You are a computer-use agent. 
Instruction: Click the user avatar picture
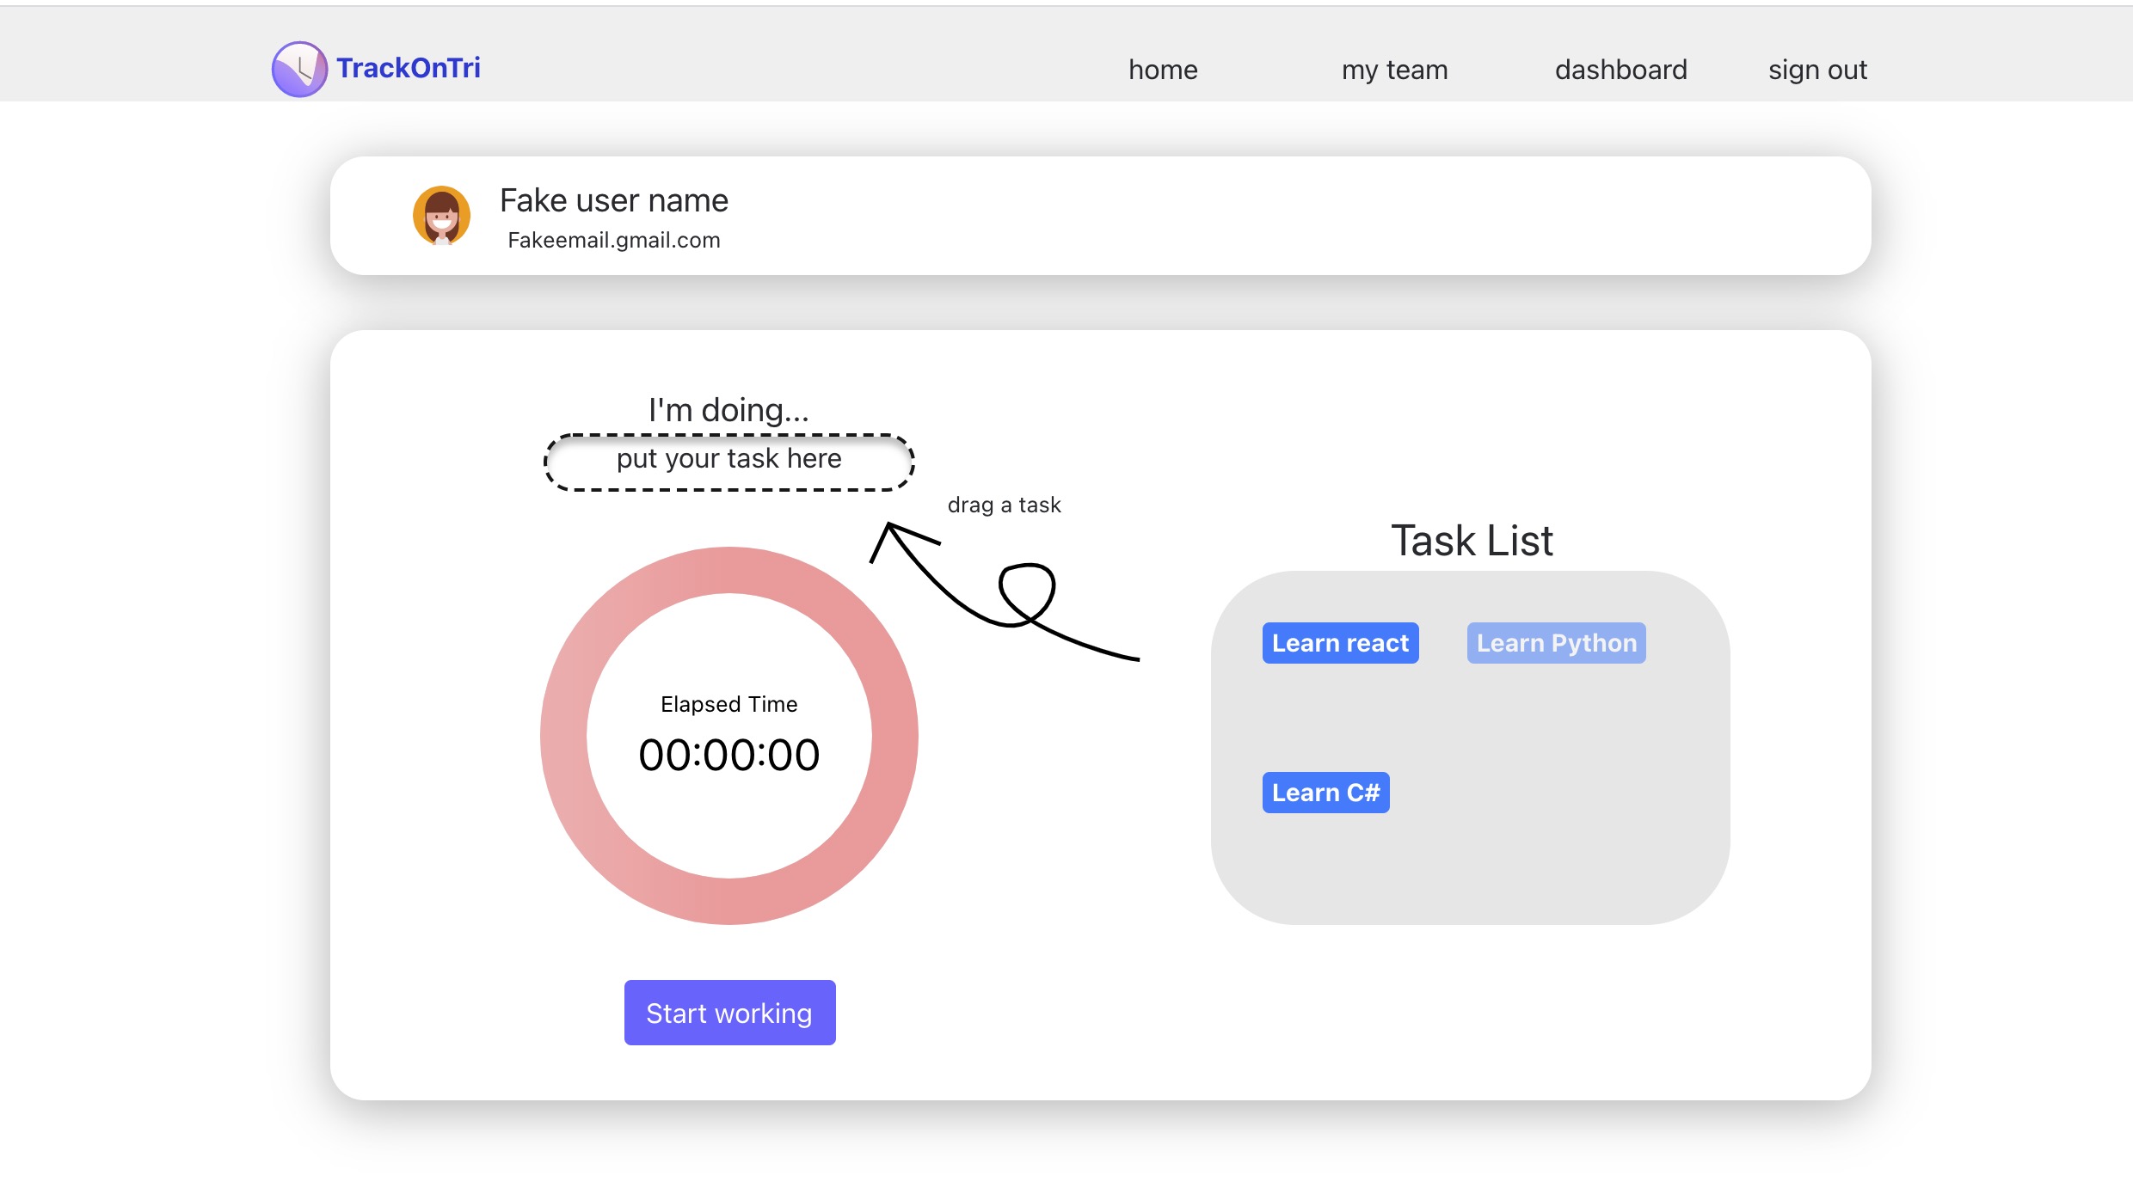coord(441,216)
